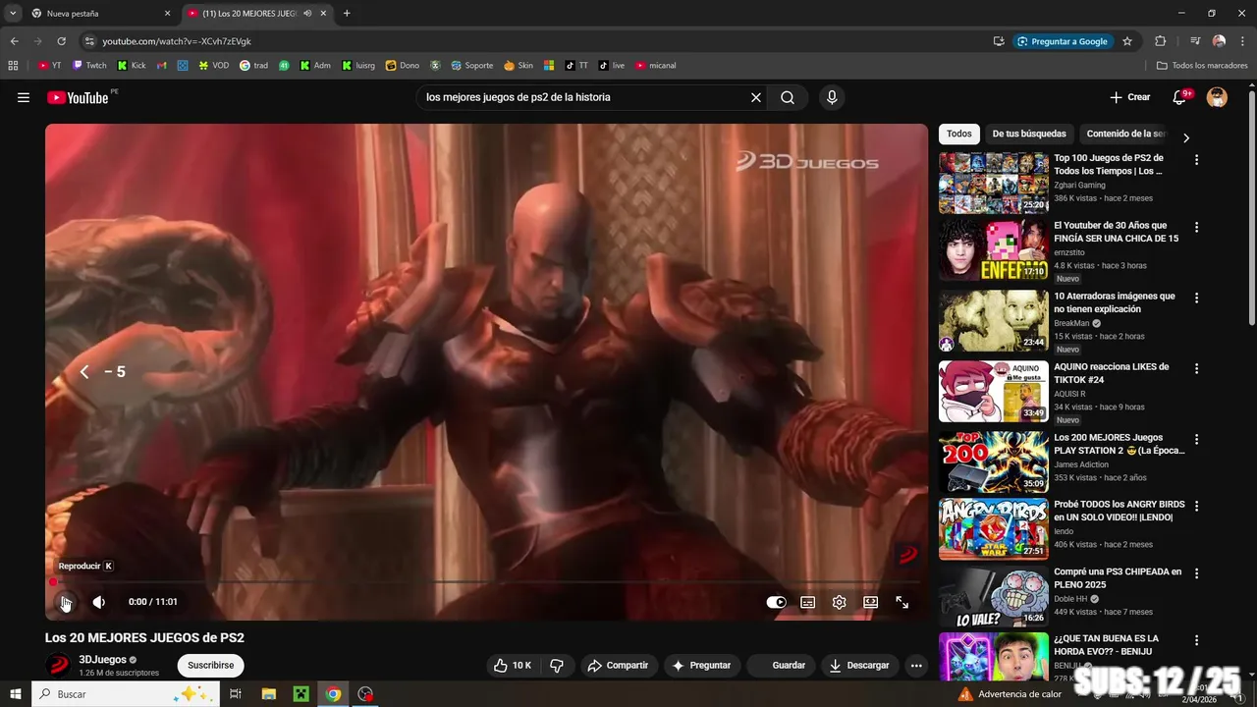Click the Preguntar button below video
Viewport: 1257px width, 707px height.
(x=701, y=665)
